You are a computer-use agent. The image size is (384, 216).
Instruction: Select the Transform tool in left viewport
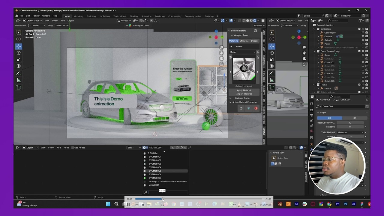(x=19, y=66)
